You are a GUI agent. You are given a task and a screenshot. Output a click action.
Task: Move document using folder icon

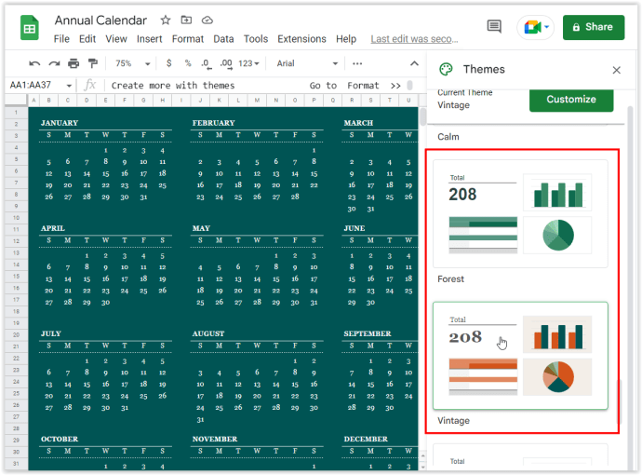[x=186, y=20]
